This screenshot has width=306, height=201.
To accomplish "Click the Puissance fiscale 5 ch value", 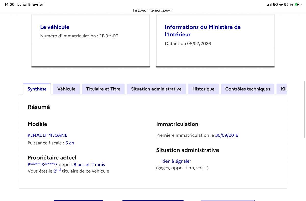I will (x=70, y=143).
